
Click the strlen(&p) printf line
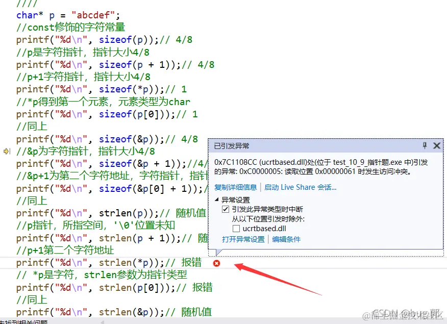click(114, 312)
